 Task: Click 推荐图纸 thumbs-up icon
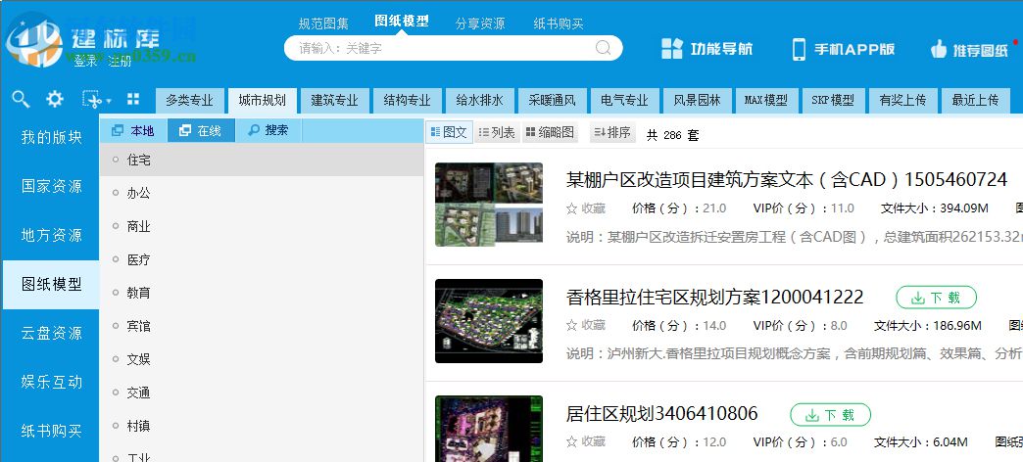[x=939, y=49]
